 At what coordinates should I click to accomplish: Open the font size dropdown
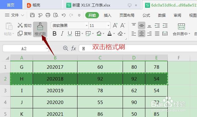coord(108,26)
